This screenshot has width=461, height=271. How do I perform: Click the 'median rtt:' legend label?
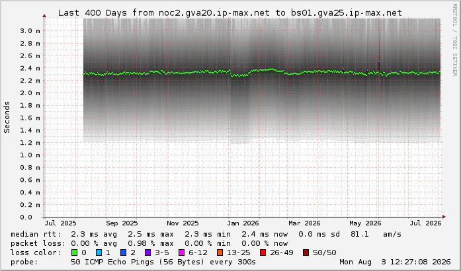(36, 234)
